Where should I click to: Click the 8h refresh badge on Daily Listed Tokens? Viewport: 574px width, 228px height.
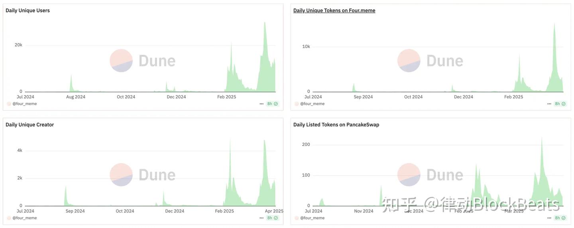560,218
